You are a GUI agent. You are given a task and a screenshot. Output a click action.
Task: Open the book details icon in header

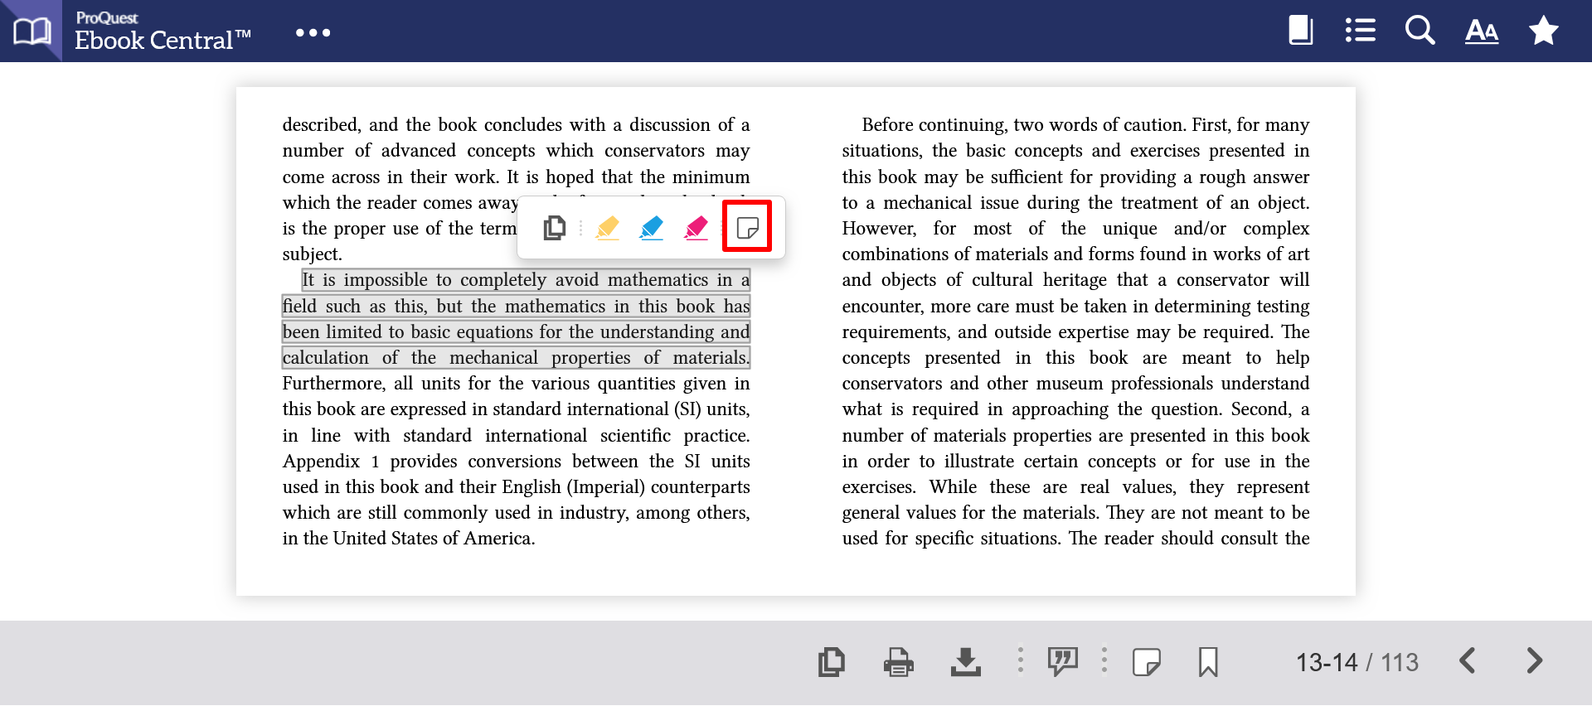1301,31
